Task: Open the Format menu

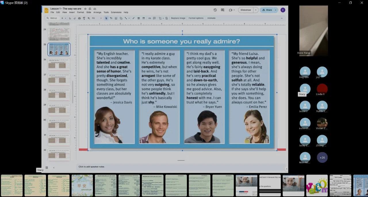Action: [x=80, y=12]
